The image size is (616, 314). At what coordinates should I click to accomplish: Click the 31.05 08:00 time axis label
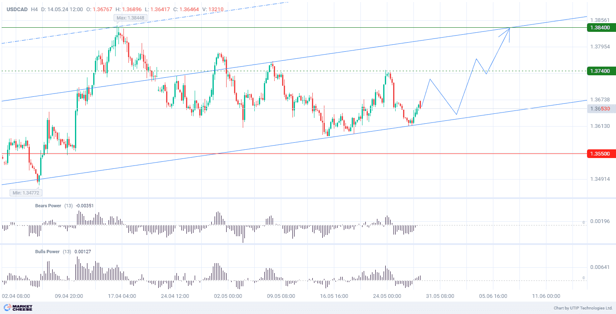coord(440,296)
